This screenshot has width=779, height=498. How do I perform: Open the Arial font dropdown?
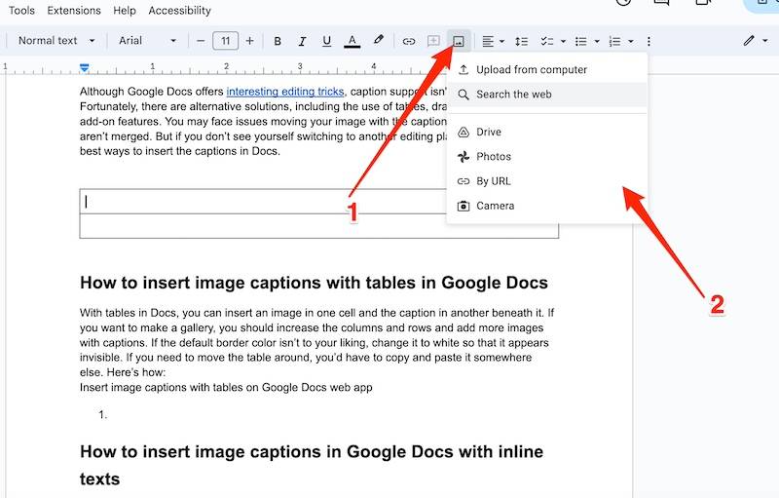[x=147, y=41]
